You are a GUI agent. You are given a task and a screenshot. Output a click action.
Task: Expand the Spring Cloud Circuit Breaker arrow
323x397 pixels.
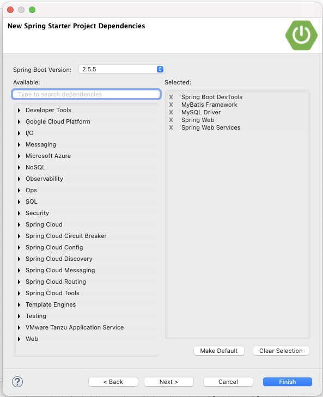[19, 236]
